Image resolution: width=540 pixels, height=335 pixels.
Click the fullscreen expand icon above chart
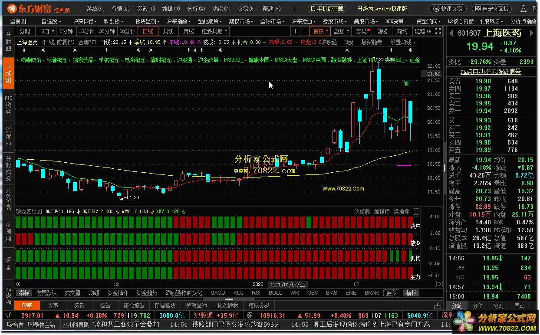pos(438,31)
